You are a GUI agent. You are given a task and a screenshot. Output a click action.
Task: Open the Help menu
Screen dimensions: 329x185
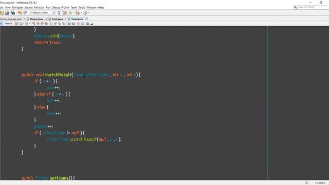101,8
